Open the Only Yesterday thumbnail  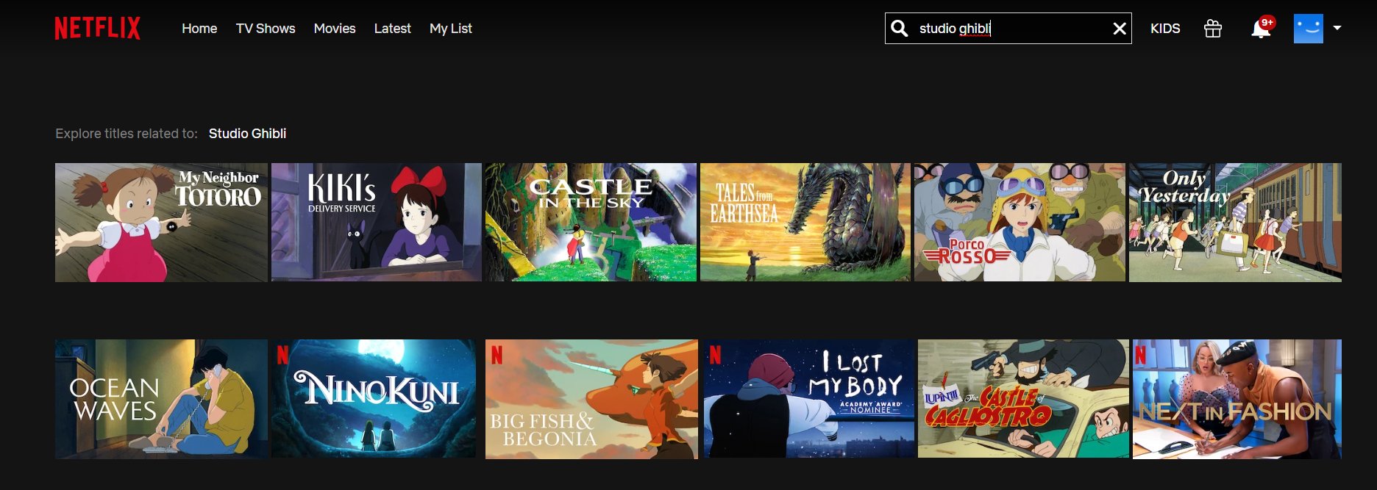[x=1235, y=223]
